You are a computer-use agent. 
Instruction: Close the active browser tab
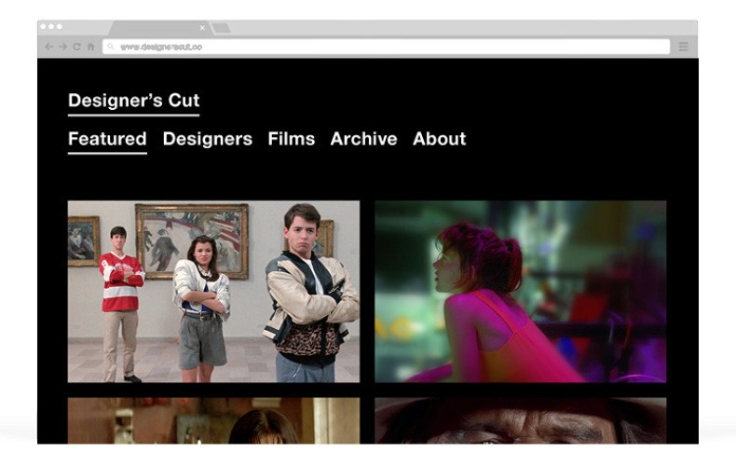[202, 28]
